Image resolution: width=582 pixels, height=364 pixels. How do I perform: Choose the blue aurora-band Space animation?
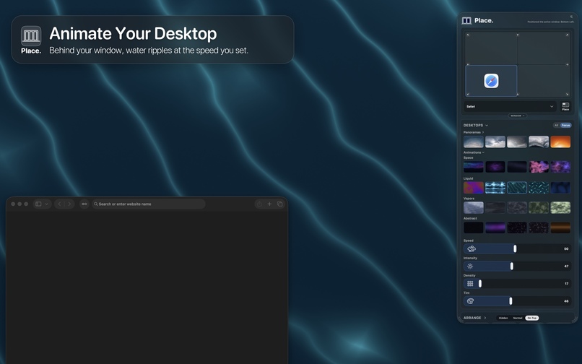473,167
